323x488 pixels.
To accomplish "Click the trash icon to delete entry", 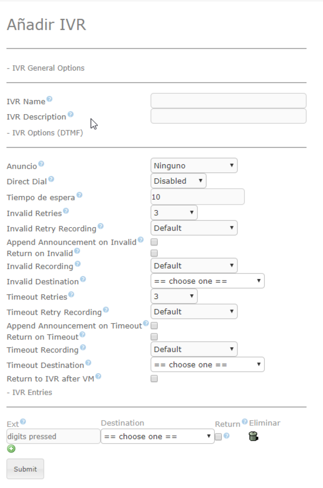I will (254, 436).
